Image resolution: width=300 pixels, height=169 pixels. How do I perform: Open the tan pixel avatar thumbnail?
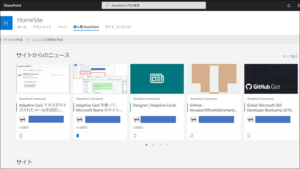214,79
